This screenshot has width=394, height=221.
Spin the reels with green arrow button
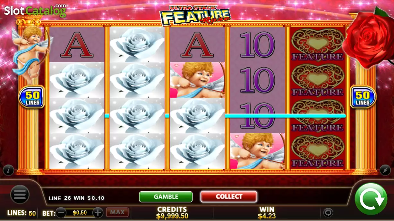(x=371, y=199)
